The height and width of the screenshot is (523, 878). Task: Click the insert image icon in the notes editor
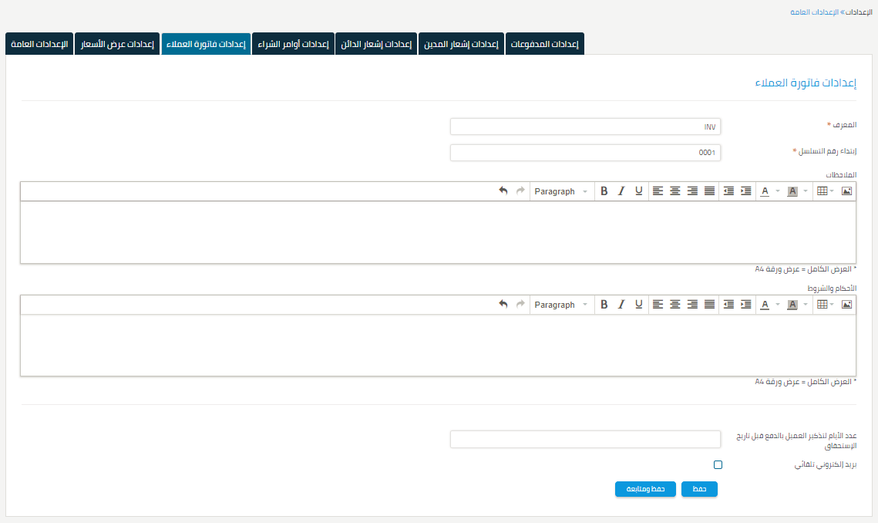coord(846,191)
